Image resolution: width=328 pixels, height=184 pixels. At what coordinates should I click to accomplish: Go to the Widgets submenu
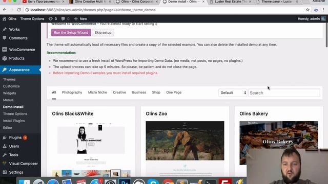(9, 93)
